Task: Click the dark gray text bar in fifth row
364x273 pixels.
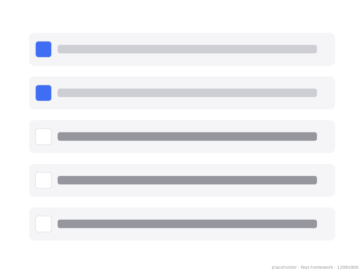Action: click(187, 224)
